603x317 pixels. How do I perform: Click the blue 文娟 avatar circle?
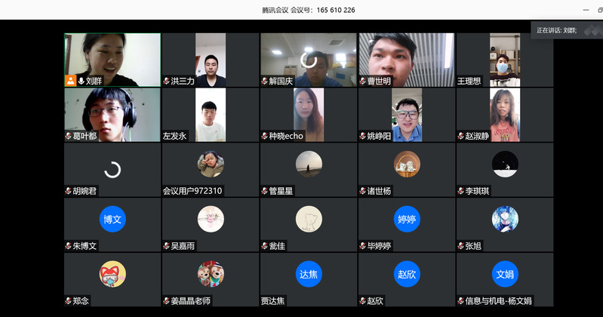504,273
